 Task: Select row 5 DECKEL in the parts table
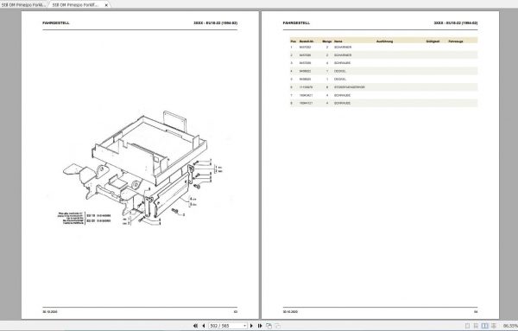(384, 80)
